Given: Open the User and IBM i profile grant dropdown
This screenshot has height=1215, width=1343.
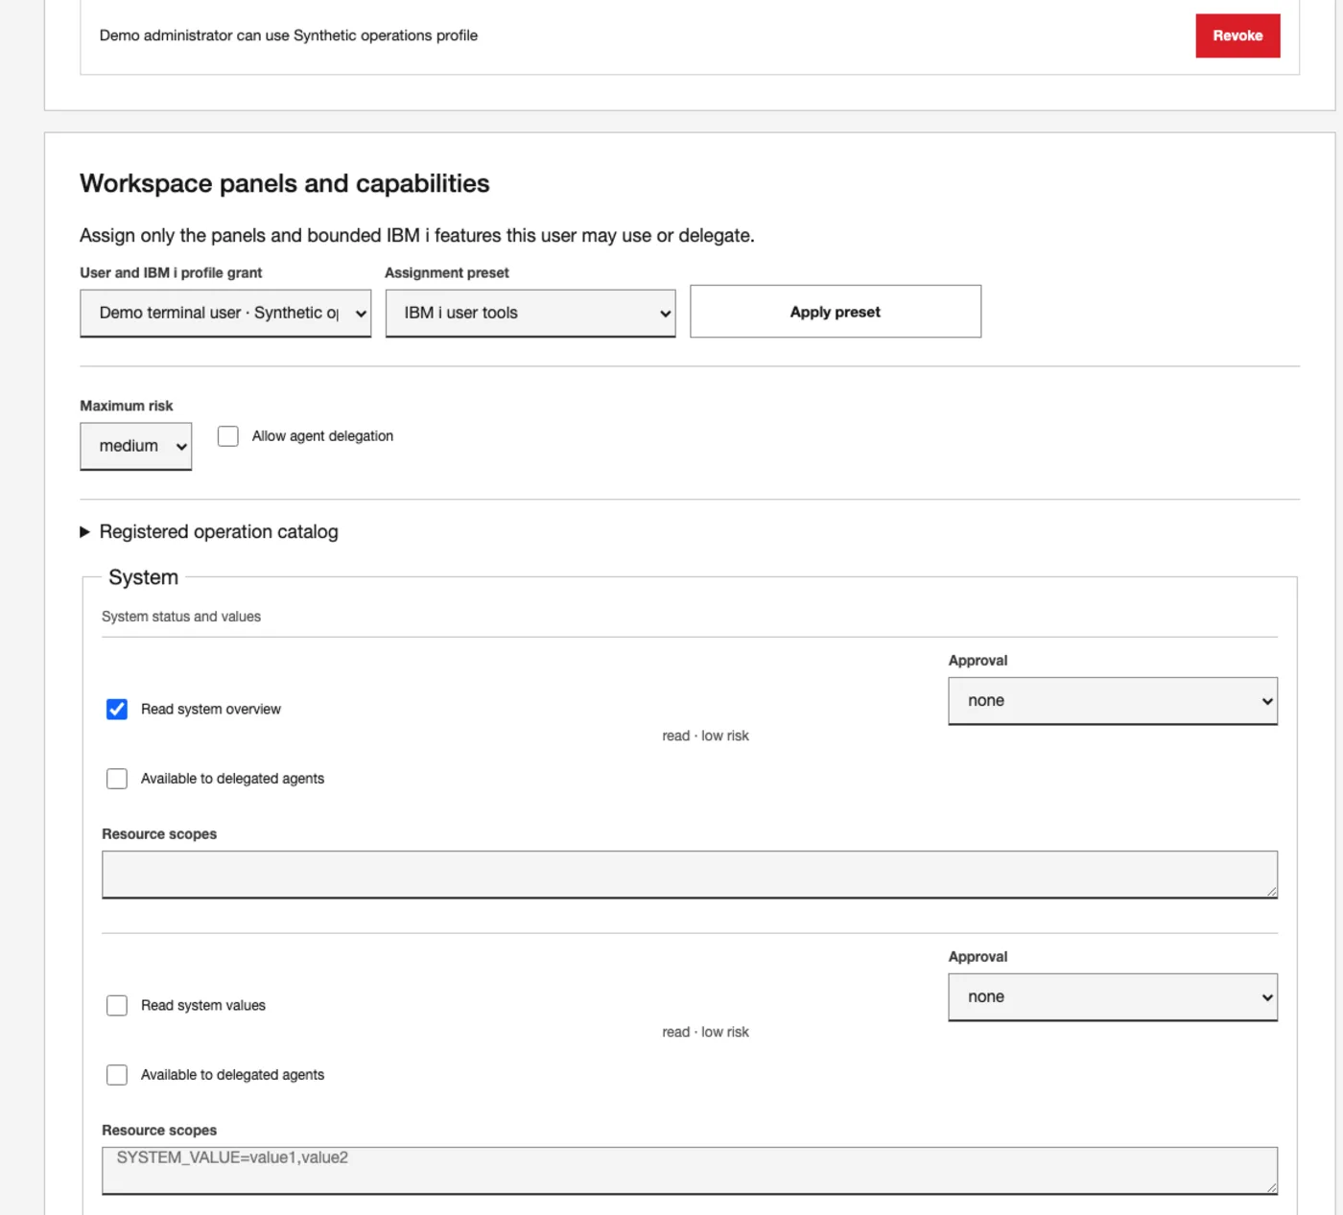Looking at the screenshot, I should (225, 313).
